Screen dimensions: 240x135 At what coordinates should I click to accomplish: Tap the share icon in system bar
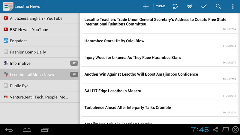tap(215, 130)
